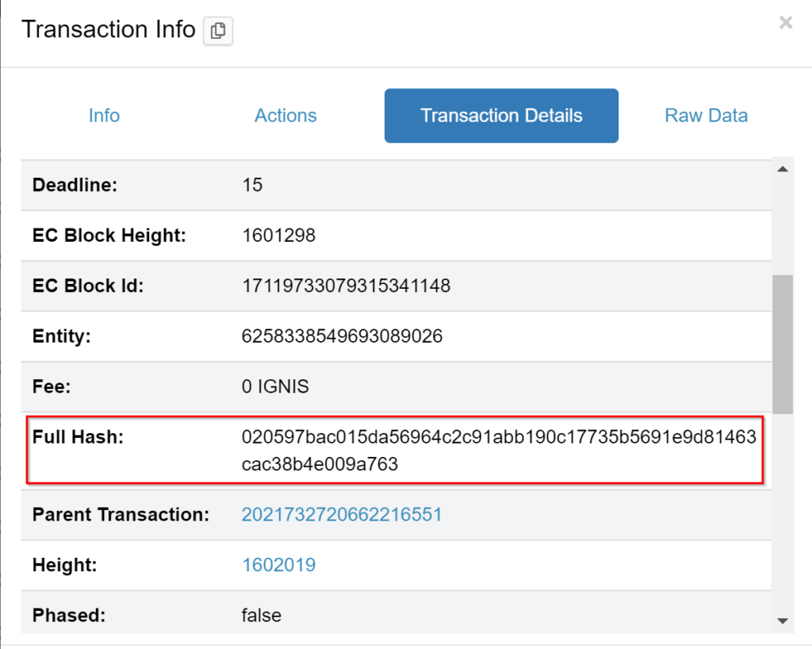Select the Deadline value 15

[252, 185]
